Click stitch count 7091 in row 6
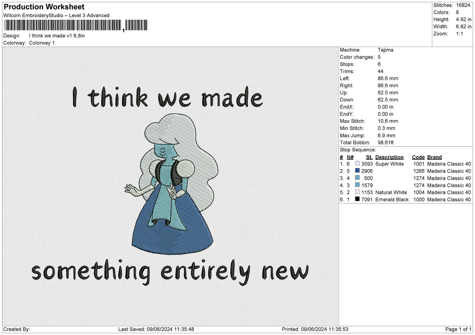The image size is (475, 335). coord(367,199)
